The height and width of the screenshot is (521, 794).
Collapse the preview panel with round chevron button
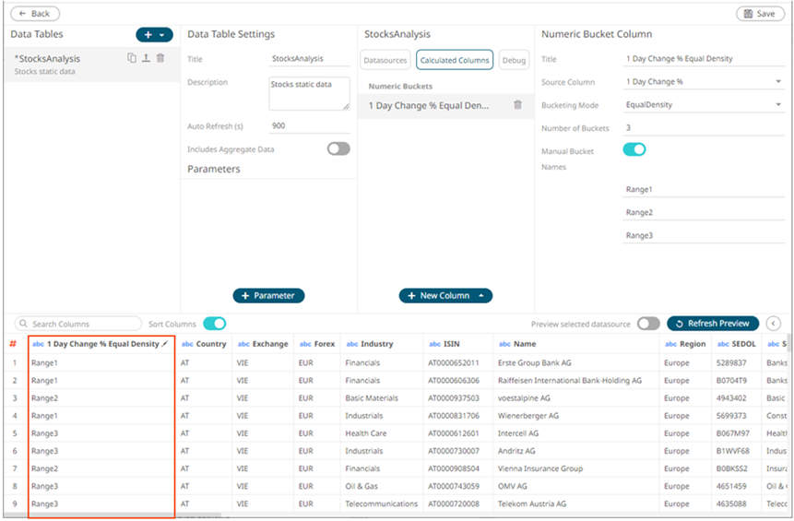tap(773, 324)
